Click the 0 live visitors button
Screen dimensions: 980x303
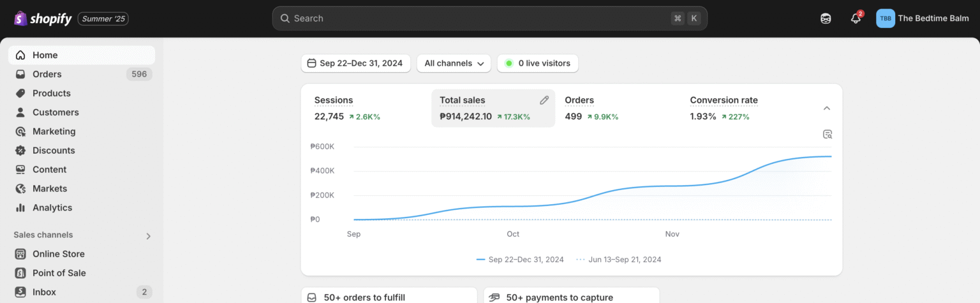538,63
